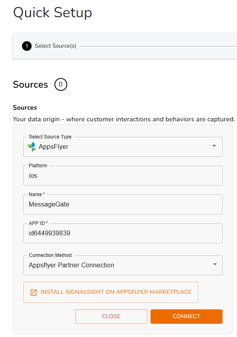Click the large Sources heading

coord(30,84)
